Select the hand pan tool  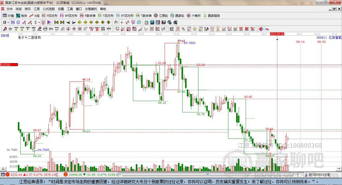click(116, 22)
